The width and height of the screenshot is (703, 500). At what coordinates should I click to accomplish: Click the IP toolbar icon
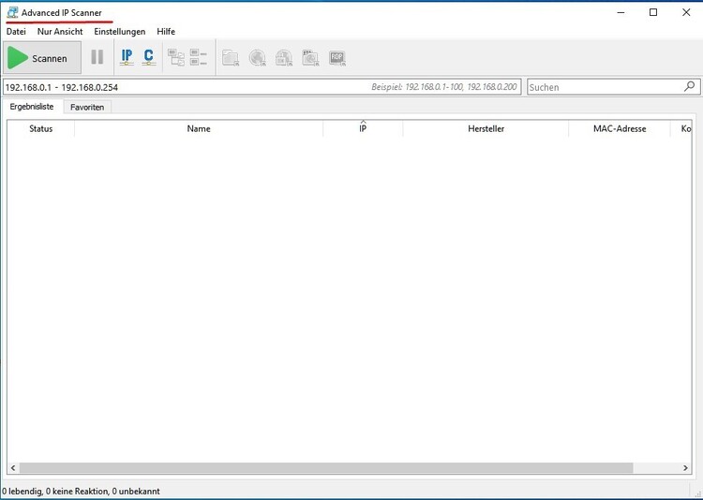coord(127,57)
